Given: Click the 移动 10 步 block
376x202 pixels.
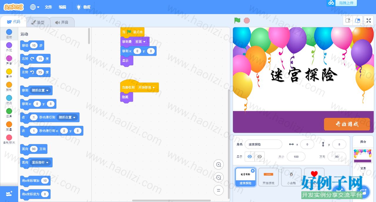Looking at the screenshot, I should click(x=32, y=45).
